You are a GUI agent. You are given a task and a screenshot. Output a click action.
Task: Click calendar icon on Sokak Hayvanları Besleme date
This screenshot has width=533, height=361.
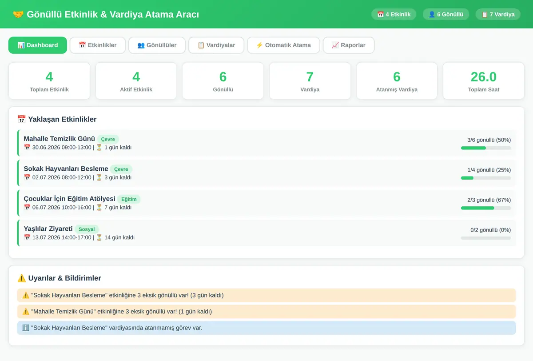[27, 177]
